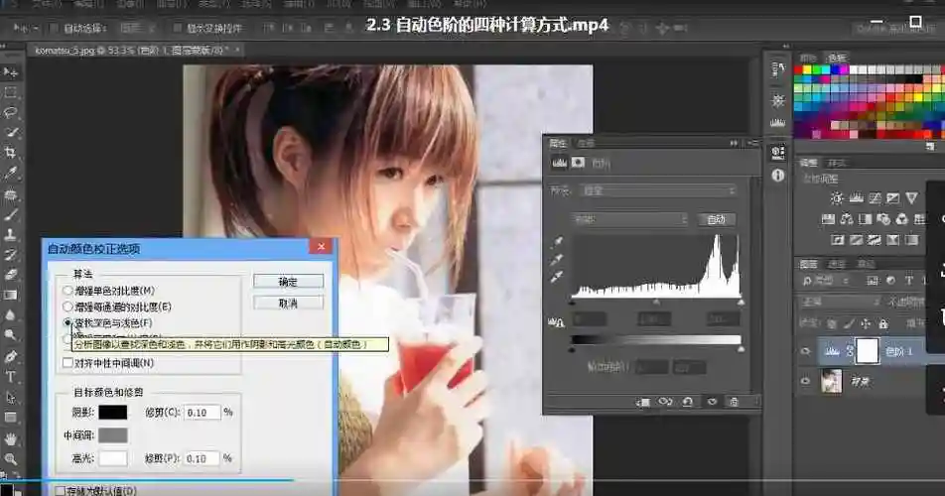The image size is (945, 496).
Task: Pick the gray point eyedropper in Properties
Action: click(558, 259)
